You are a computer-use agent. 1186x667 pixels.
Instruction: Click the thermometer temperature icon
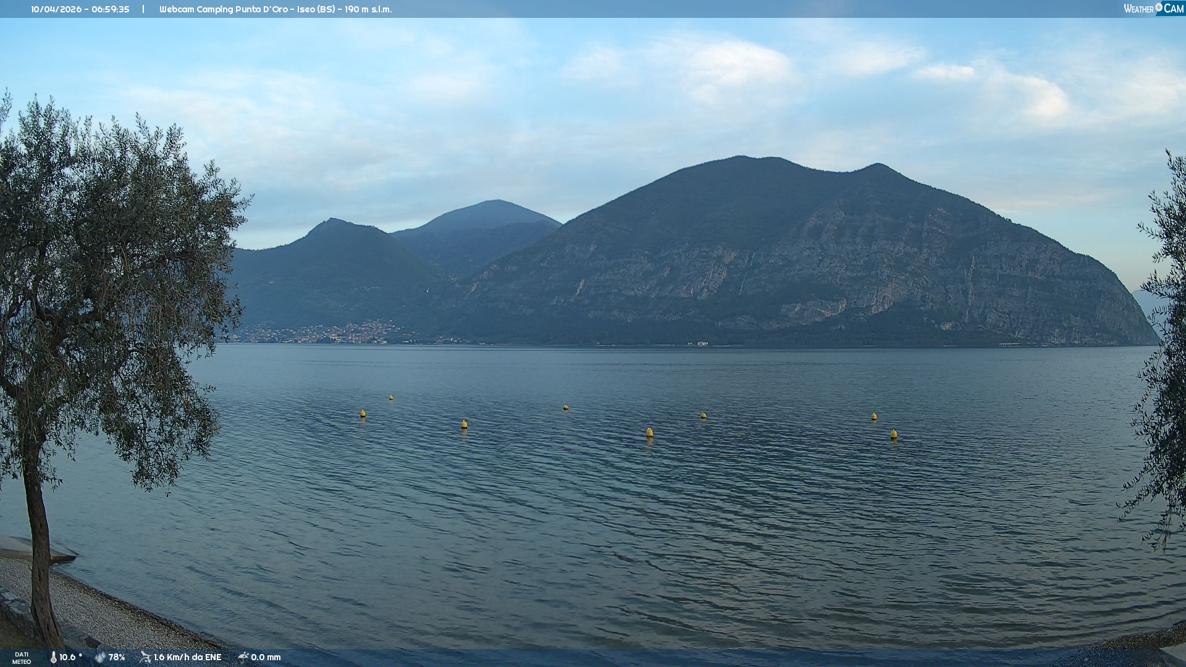[54, 657]
